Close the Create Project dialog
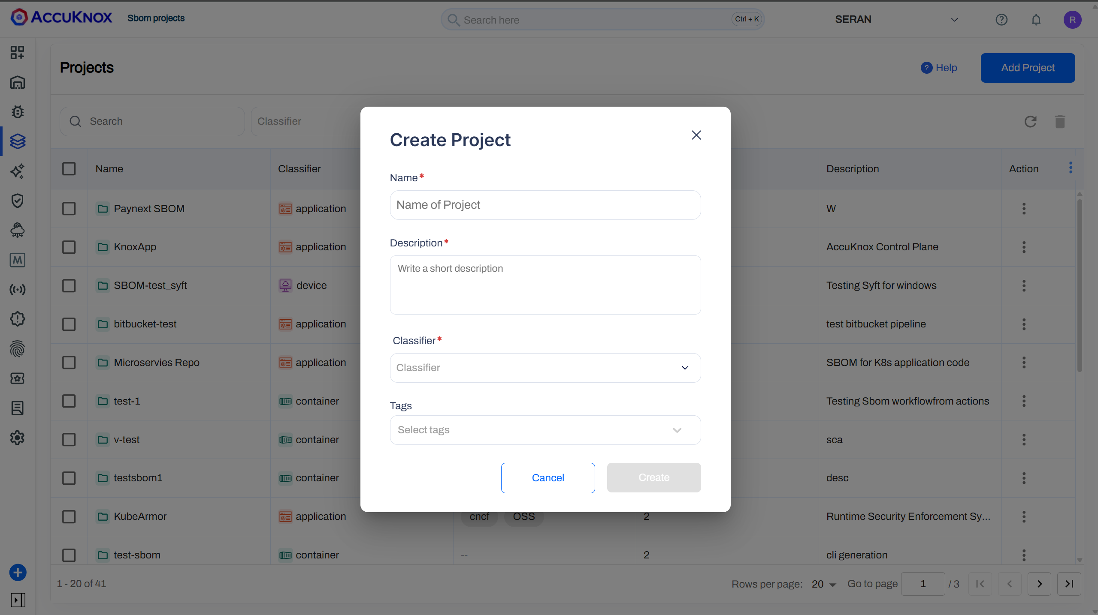The height and width of the screenshot is (615, 1098). point(696,135)
